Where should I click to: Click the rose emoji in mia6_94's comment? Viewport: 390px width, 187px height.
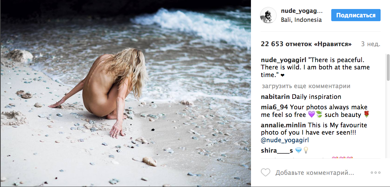coord(367,115)
